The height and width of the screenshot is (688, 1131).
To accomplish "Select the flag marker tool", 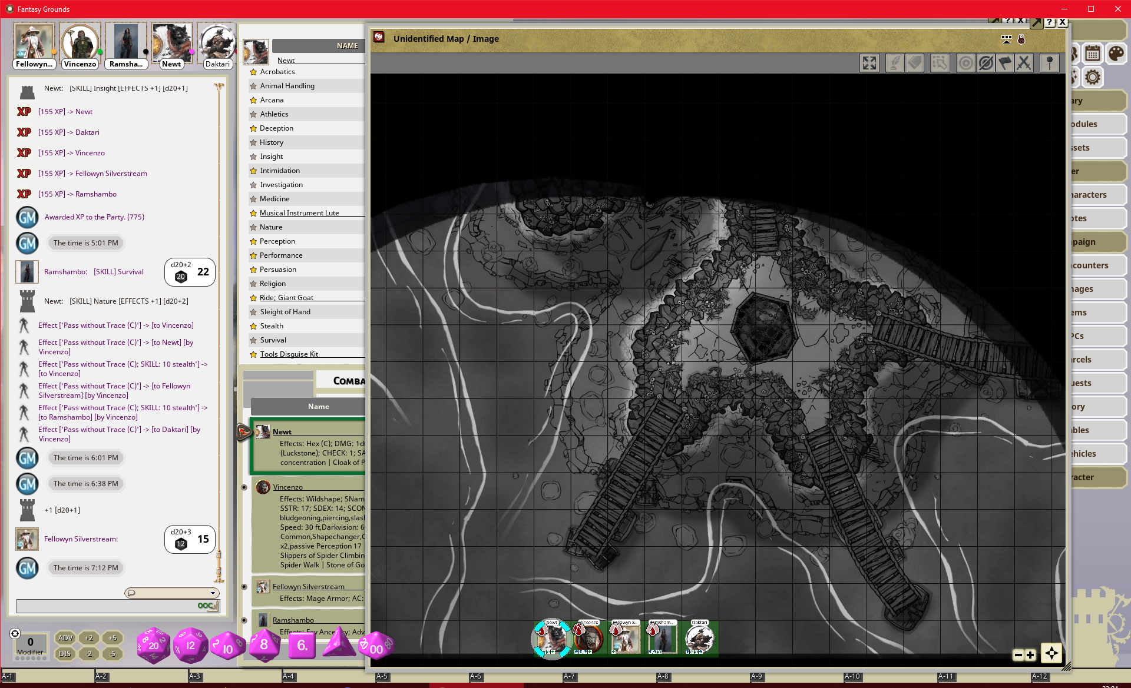I will pyautogui.click(x=1005, y=64).
